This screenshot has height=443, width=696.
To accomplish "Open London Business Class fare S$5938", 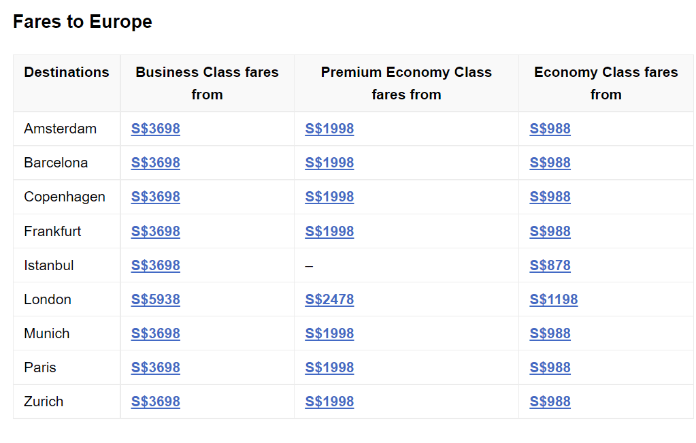I will click(x=155, y=299).
